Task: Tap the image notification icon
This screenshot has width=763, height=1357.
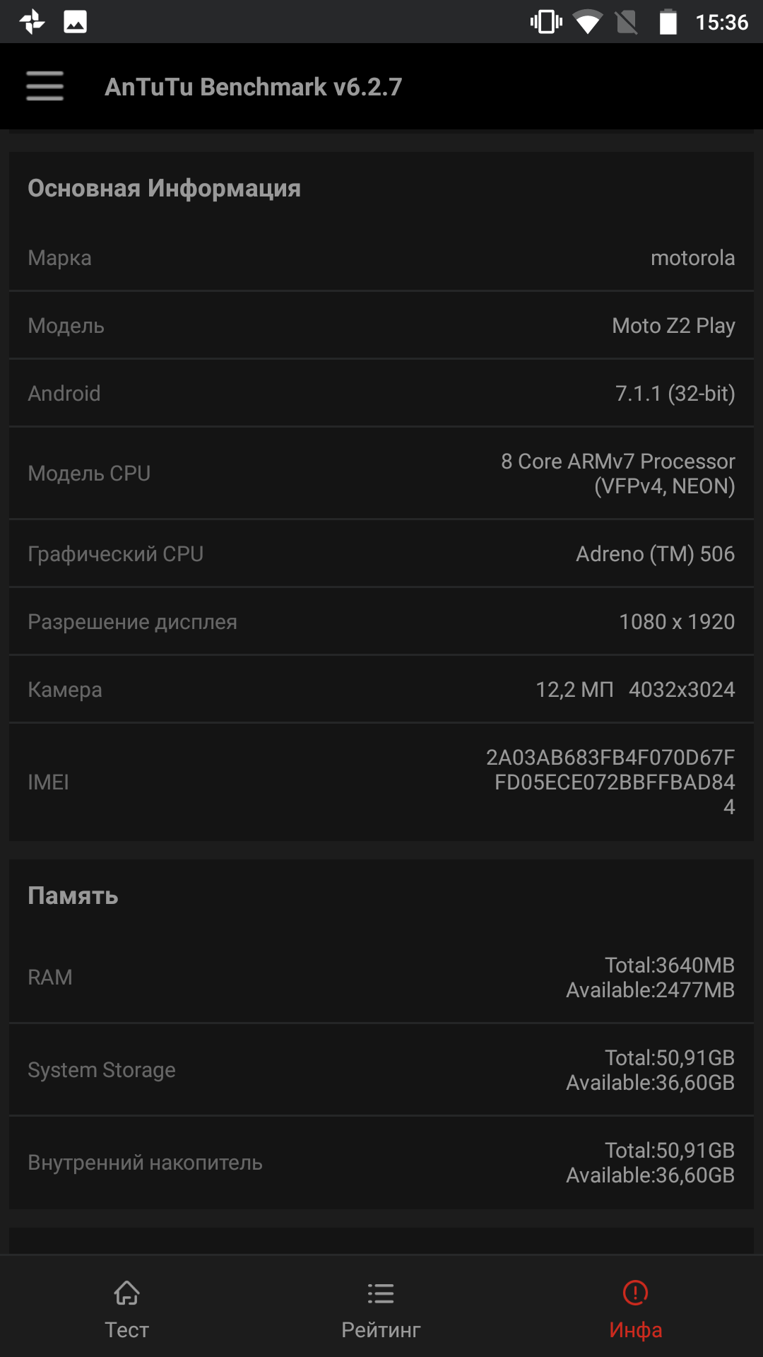Action: point(75,22)
